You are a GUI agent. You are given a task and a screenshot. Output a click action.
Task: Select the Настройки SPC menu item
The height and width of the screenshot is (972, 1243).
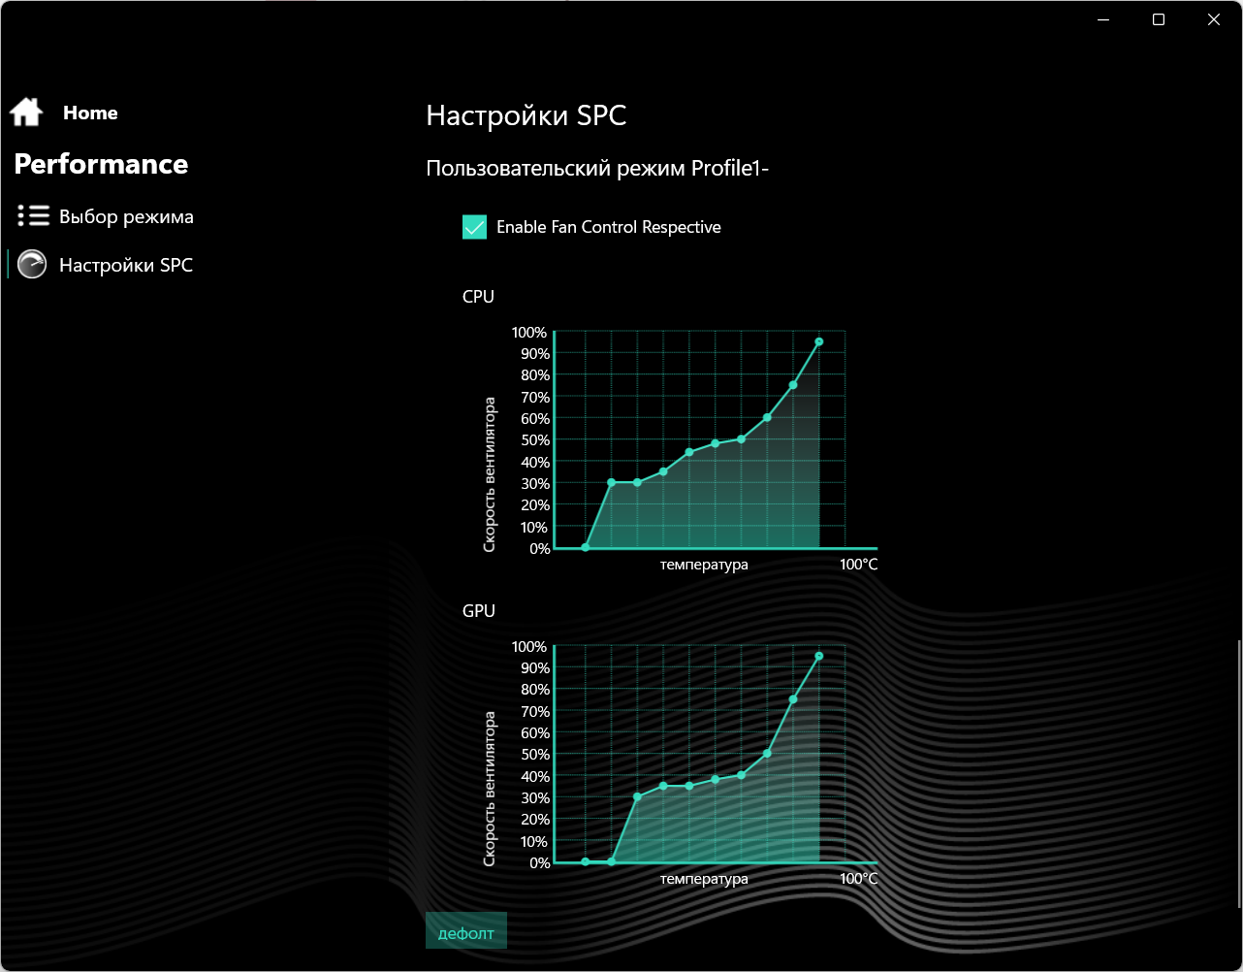coord(126,265)
